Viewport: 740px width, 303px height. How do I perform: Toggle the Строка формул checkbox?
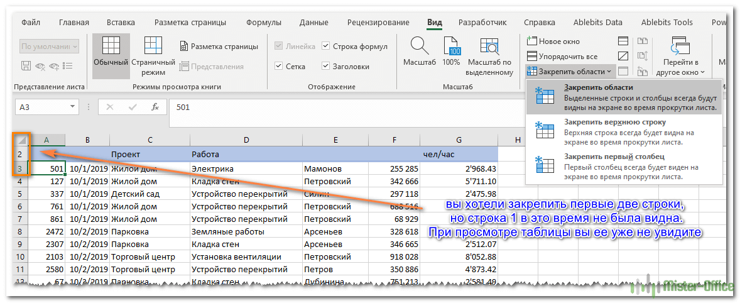(x=326, y=47)
